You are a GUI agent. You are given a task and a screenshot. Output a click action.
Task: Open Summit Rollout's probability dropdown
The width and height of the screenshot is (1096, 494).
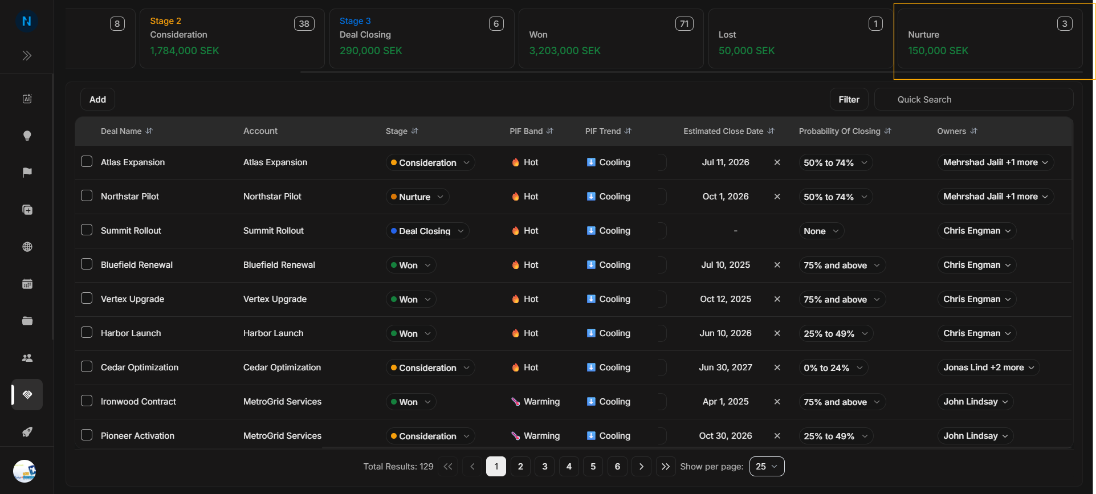[x=821, y=231]
